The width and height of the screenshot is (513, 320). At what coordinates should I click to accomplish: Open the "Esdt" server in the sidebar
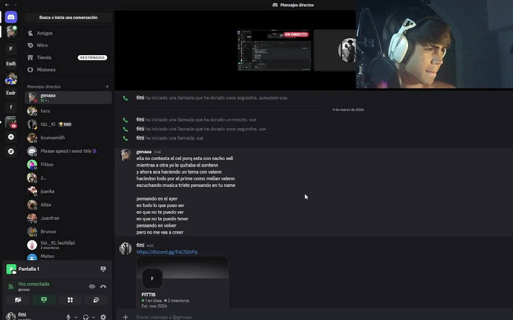(11, 64)
